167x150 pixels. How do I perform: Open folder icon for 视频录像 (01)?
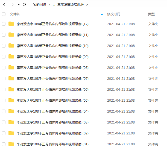11,144
